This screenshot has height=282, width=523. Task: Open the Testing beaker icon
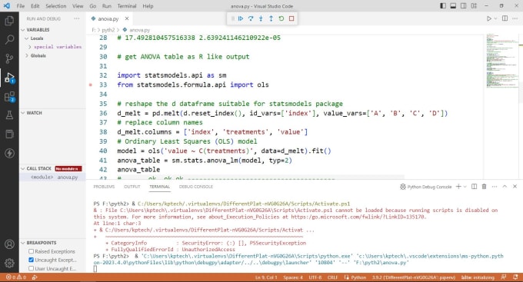pyautogui.click(x=9, y=115)
